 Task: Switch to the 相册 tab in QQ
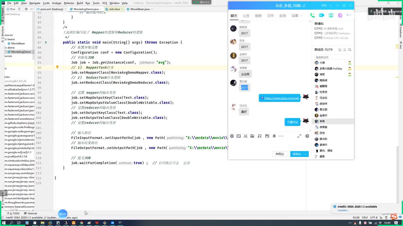tap(258, 16)
